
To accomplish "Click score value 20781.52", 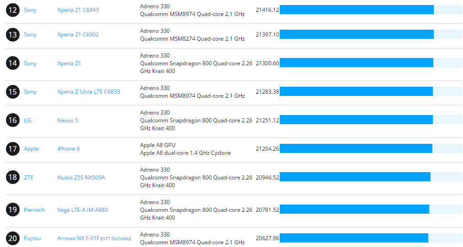I will pos(267,210).
